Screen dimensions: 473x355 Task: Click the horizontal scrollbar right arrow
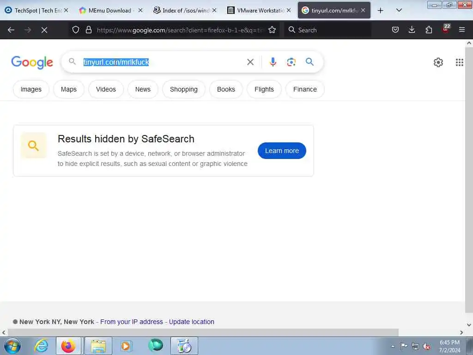tap(461, 332)
